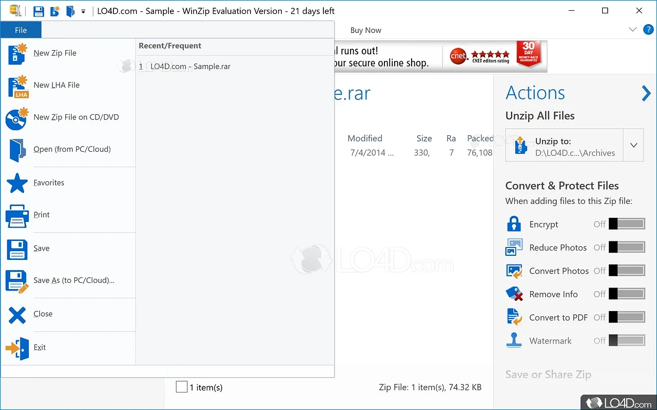Click the Exit door icon
This screenshot has width=657, height=410.
[17, 348]
